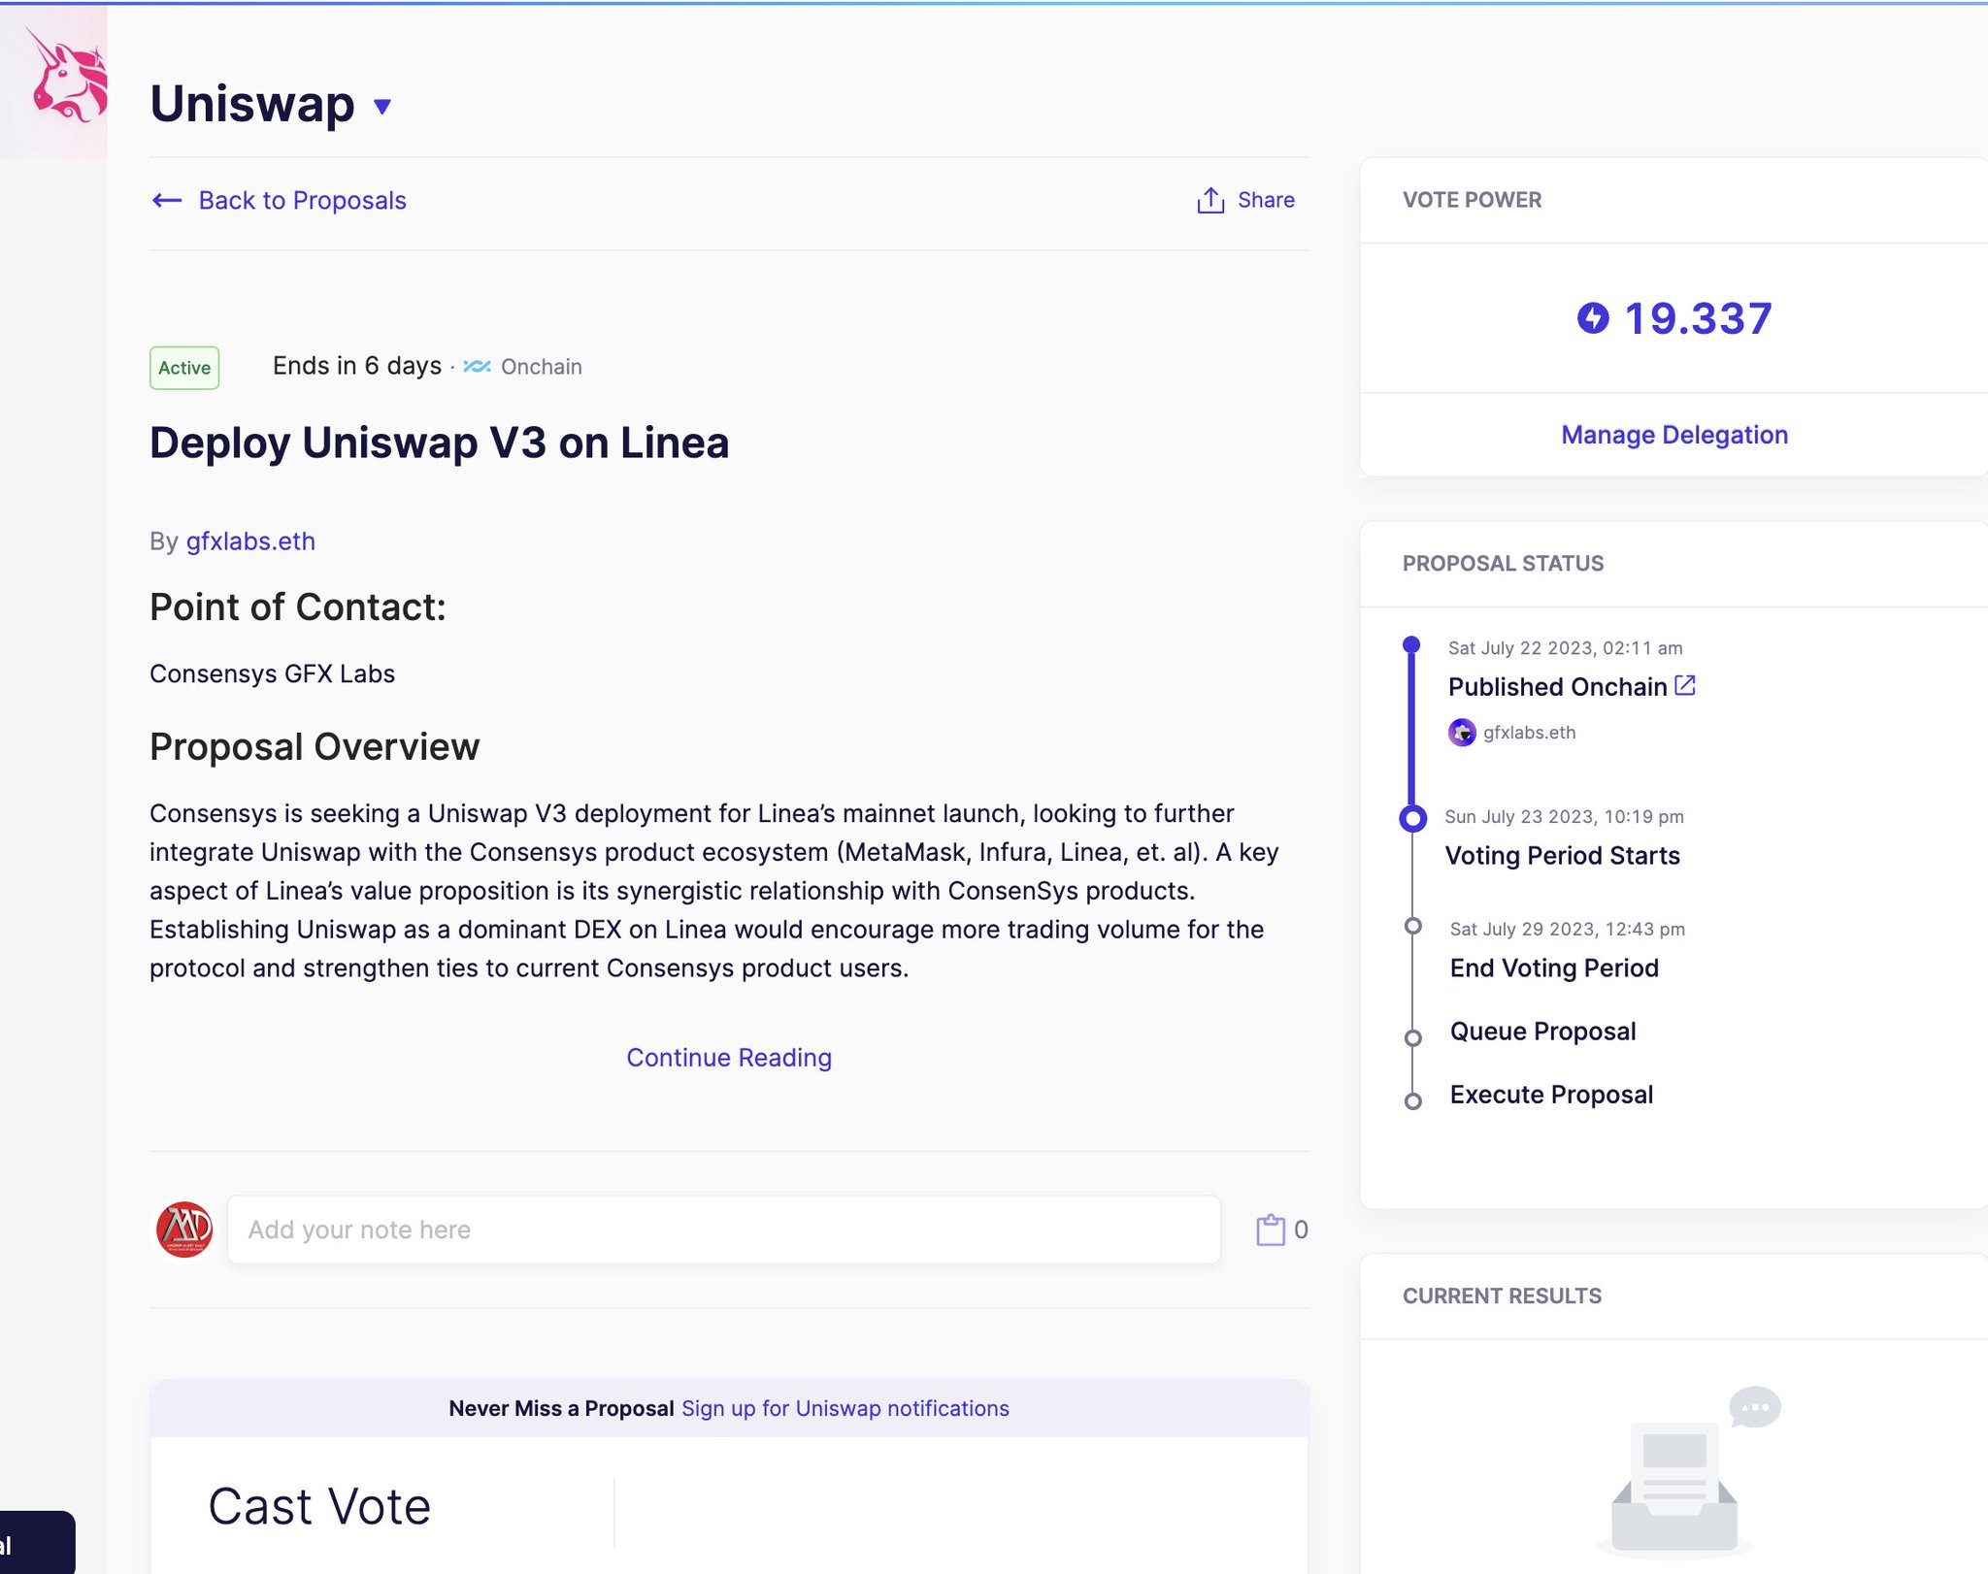
Task: Click the Onchain label text
Action: [542, 367]
